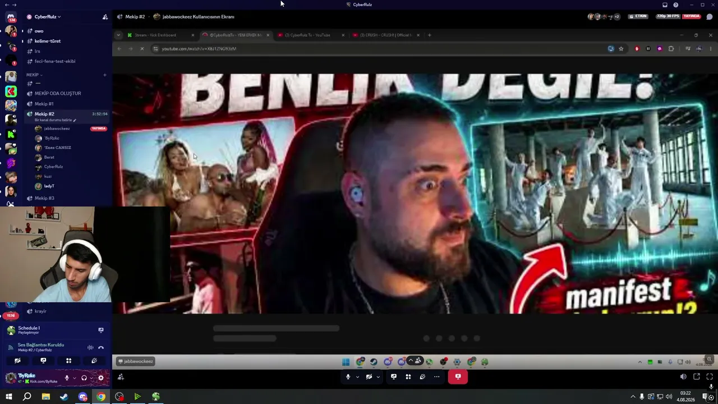Click the YENİ new mentions pill
This screenshot has height=404, width=718.
tap(11, 316)
